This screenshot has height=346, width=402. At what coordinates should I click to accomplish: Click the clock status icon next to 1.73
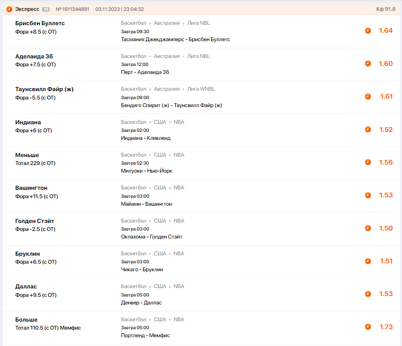click(368, 327)
